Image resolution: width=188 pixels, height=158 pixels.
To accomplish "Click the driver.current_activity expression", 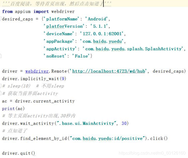I will [45, 101].
